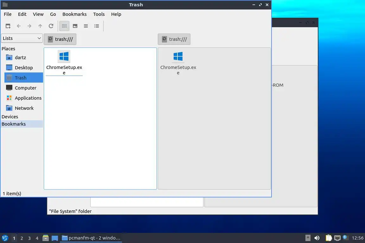Select Trash in Places sidebar
Image resolution: width=365 pixels, height=243 pixels.
pos(24,78)
